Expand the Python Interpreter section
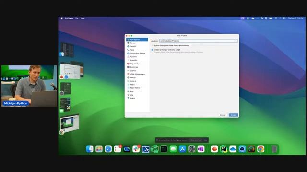This screenshot has height=172, width=307. (153, 46)
